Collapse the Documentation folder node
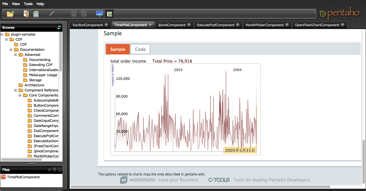Viewport: 366px width, 191px height. pos(11,49)
